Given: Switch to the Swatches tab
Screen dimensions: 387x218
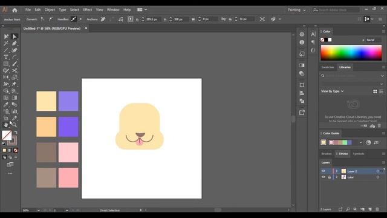Looking at the screenshot, I should click(x=328, y=67).
